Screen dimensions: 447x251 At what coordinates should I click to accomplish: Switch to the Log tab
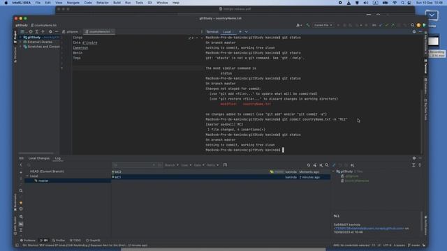click(x=57, y=158)
